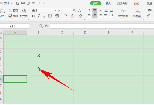Click the 剪切 (Cut) button

(x=13, y=10)
